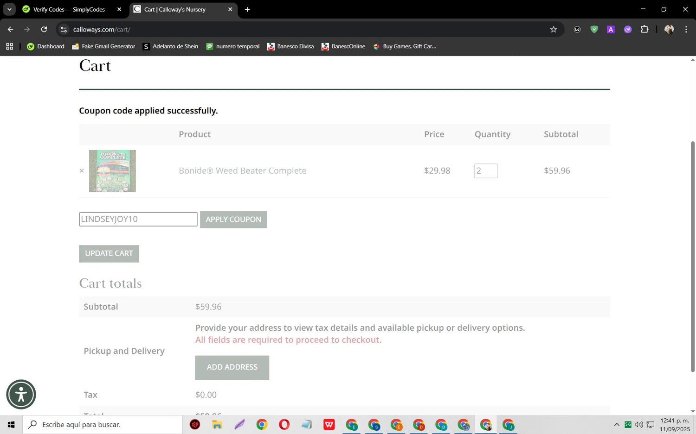Close the Cart Calloway's Nursery tab

point(230,9)
